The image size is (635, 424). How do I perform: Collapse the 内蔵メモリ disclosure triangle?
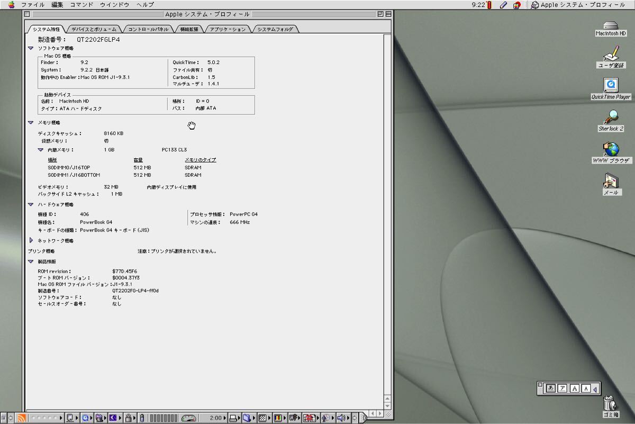[x=40, y=150]
